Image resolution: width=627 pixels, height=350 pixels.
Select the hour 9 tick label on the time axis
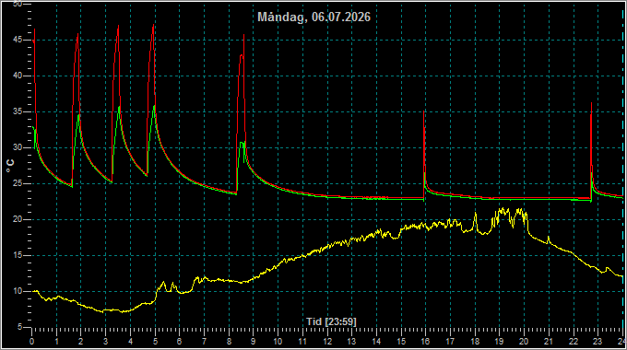point(254,342)
